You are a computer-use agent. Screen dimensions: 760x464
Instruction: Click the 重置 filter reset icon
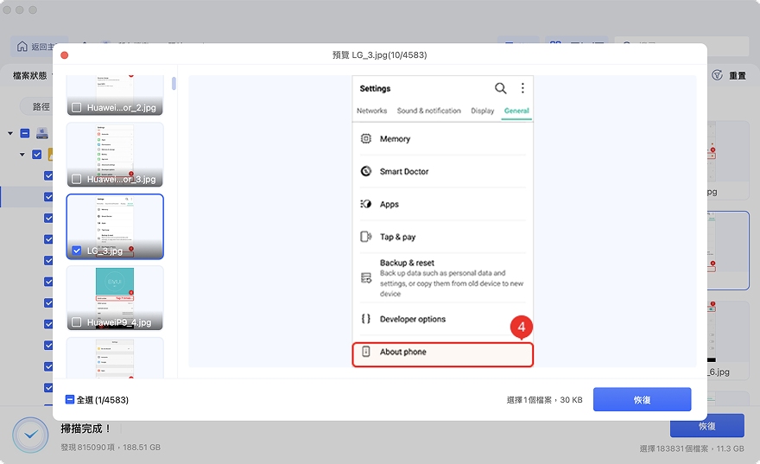pyautogui.click(x=717, y=75)
